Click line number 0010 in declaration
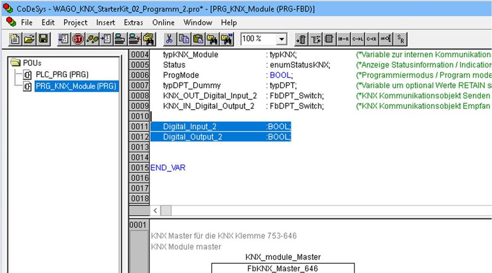Image resolution: width=492 pixels, height=273 pixels. click(139, 116)
